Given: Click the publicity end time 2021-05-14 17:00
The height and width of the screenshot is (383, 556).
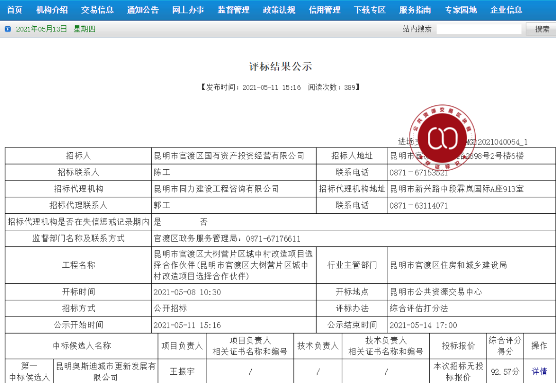Looking at the screenshot, I should point(423,325).
